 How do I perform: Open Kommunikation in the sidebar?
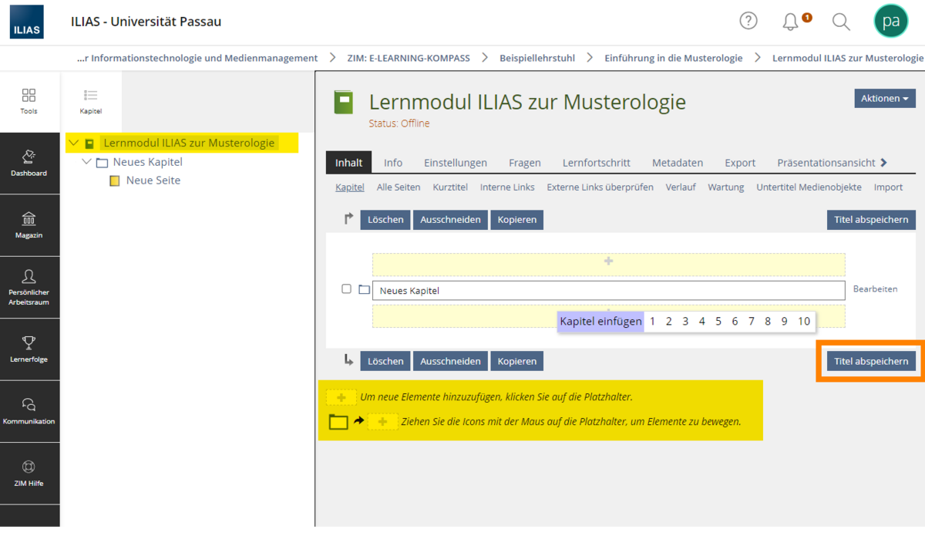[29, 411]
